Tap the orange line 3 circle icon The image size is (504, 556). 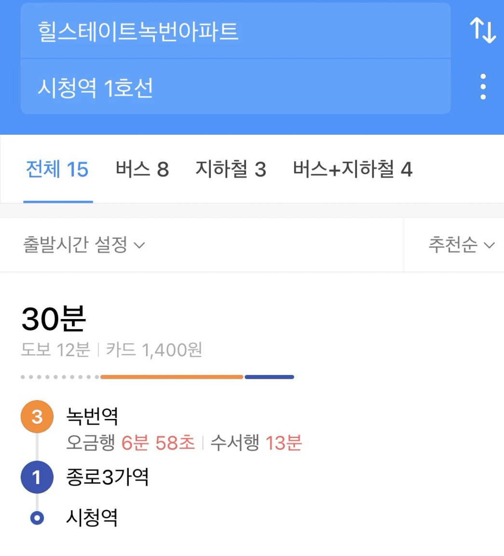pyautogui.click(x=37, y=417)
